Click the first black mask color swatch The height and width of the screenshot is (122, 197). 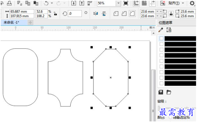180,38
